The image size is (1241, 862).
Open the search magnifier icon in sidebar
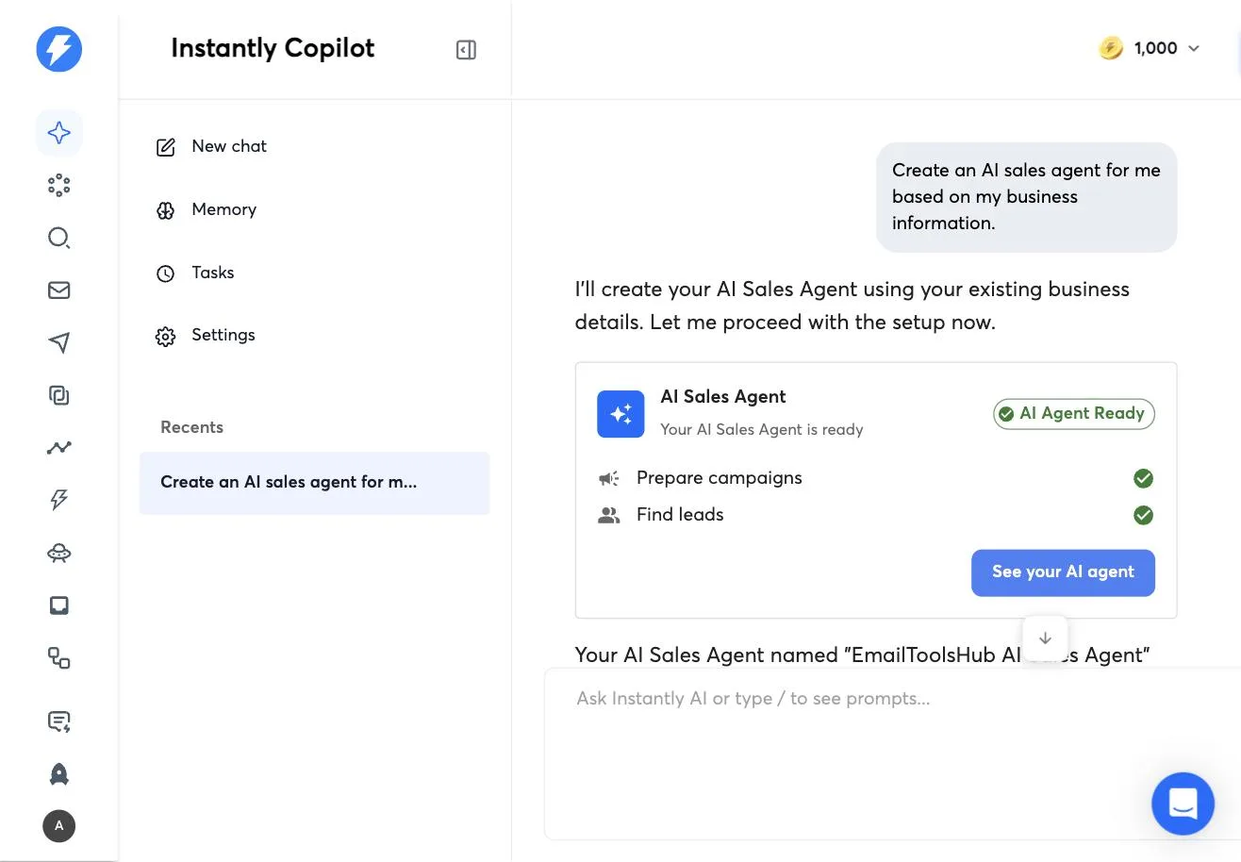click(58, 238)
